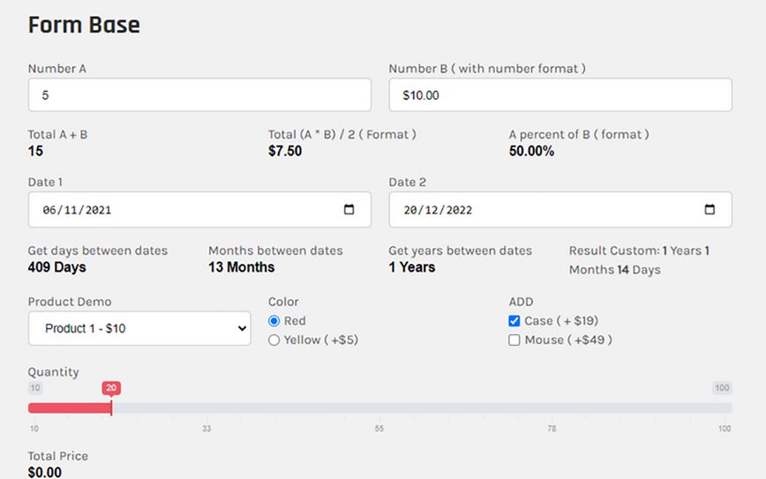Viewport: 766px width, 479px height.
Task: Enable the Mouse (+$49) checkbox
Action: 514,340
